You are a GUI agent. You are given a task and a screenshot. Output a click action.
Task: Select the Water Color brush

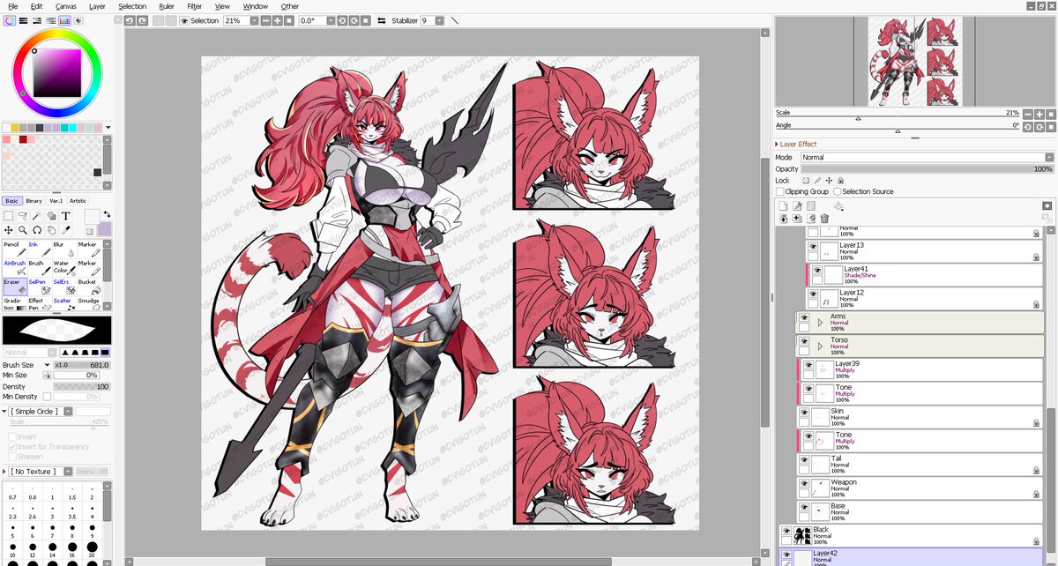click(x=63, y=268)
